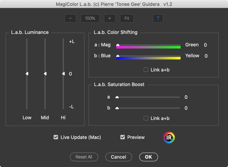Click the rainbow IR logo icon
The image size is (228, 167).
169,137
